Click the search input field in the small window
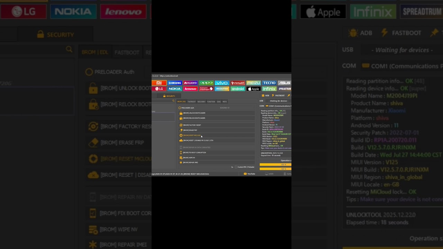 (x=163, y=101)
